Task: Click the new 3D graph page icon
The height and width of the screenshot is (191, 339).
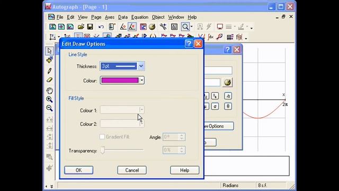Action: [x=70, y=27]
